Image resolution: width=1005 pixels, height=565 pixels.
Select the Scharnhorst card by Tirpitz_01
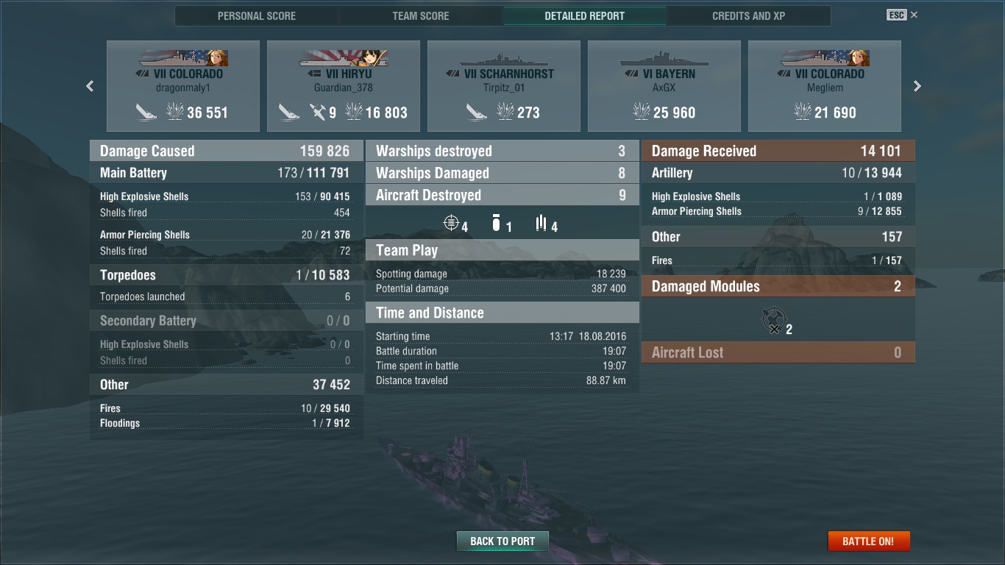click(x=504, y=86)
